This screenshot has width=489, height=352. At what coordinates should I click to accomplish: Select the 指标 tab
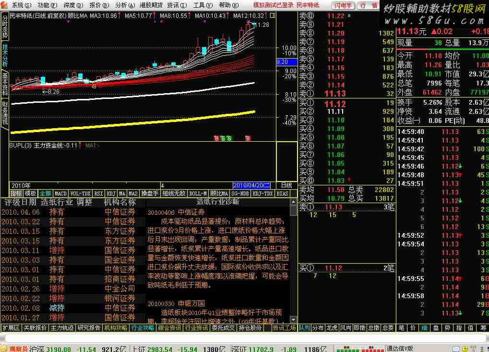tap(16, 194)
